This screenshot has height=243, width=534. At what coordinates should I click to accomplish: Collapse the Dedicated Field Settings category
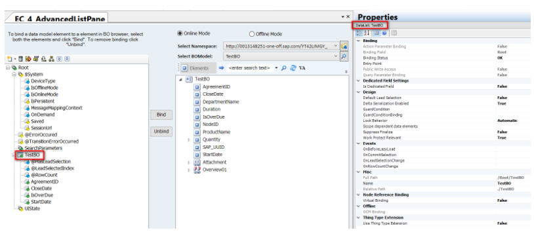tap(358, 81)
